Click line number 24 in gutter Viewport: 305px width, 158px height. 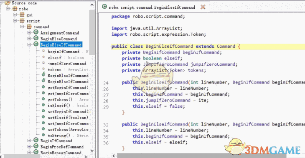click(106, 83)
